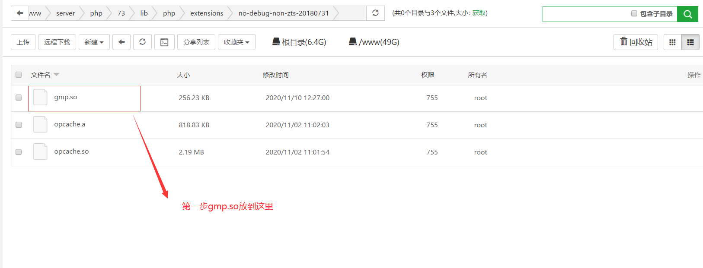Check the gmp.so row checkbox
Image resolution: width=703 pixels, height=268 pixels.
(x=19, y=98)
